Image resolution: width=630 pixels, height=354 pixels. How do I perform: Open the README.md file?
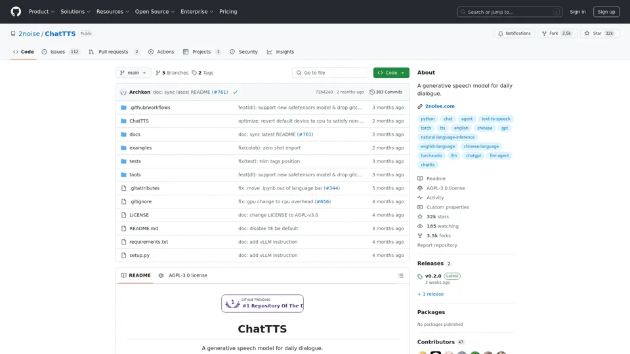click(144, 228)
